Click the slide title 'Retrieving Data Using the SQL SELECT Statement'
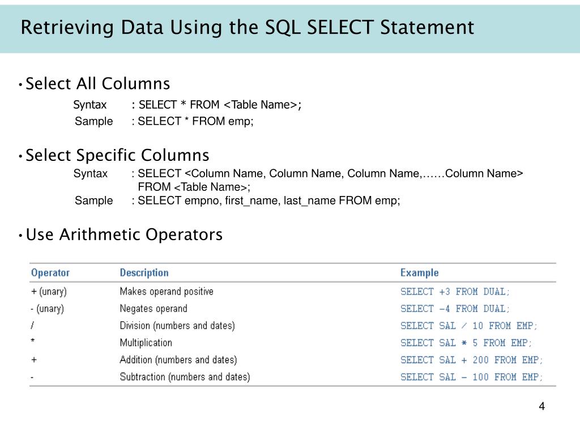580x435 pixels. [247, 27]
